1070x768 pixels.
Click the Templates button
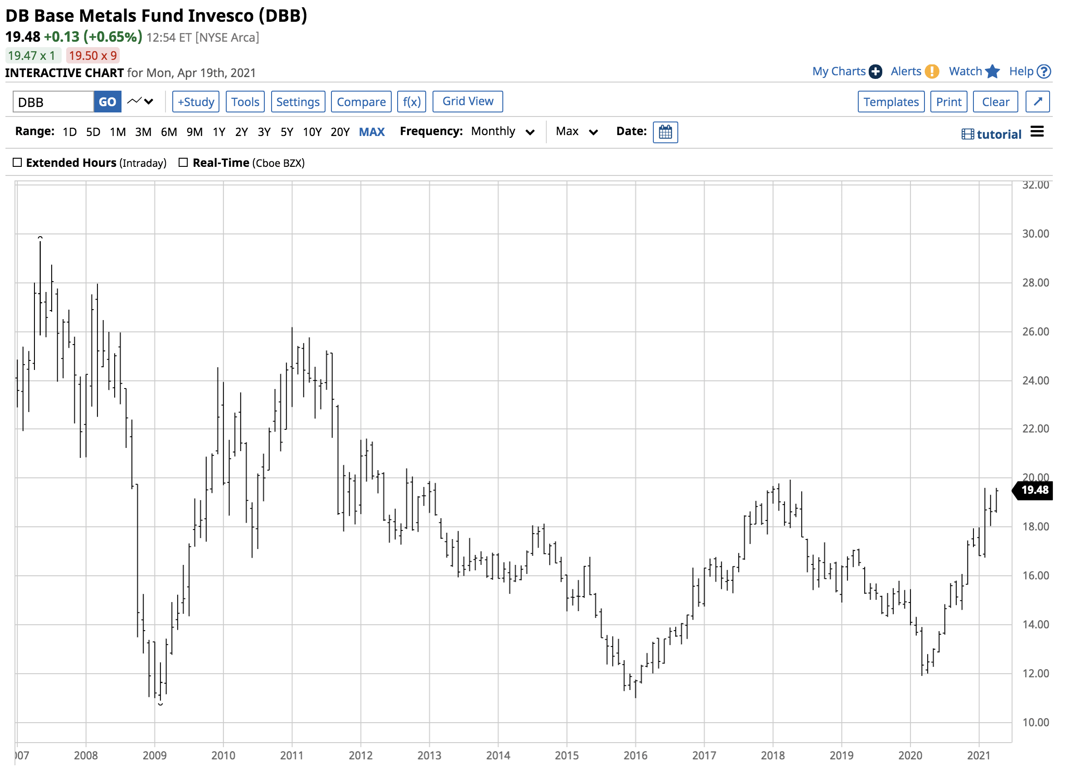coord(891,101)
